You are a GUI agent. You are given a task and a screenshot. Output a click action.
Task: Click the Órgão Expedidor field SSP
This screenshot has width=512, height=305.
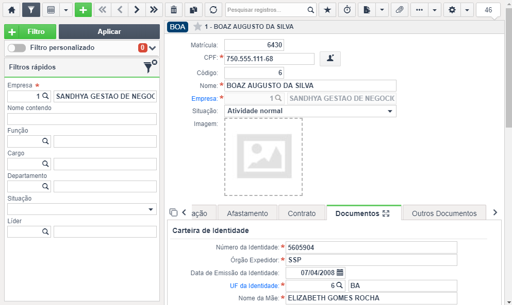tap(371, 260)
